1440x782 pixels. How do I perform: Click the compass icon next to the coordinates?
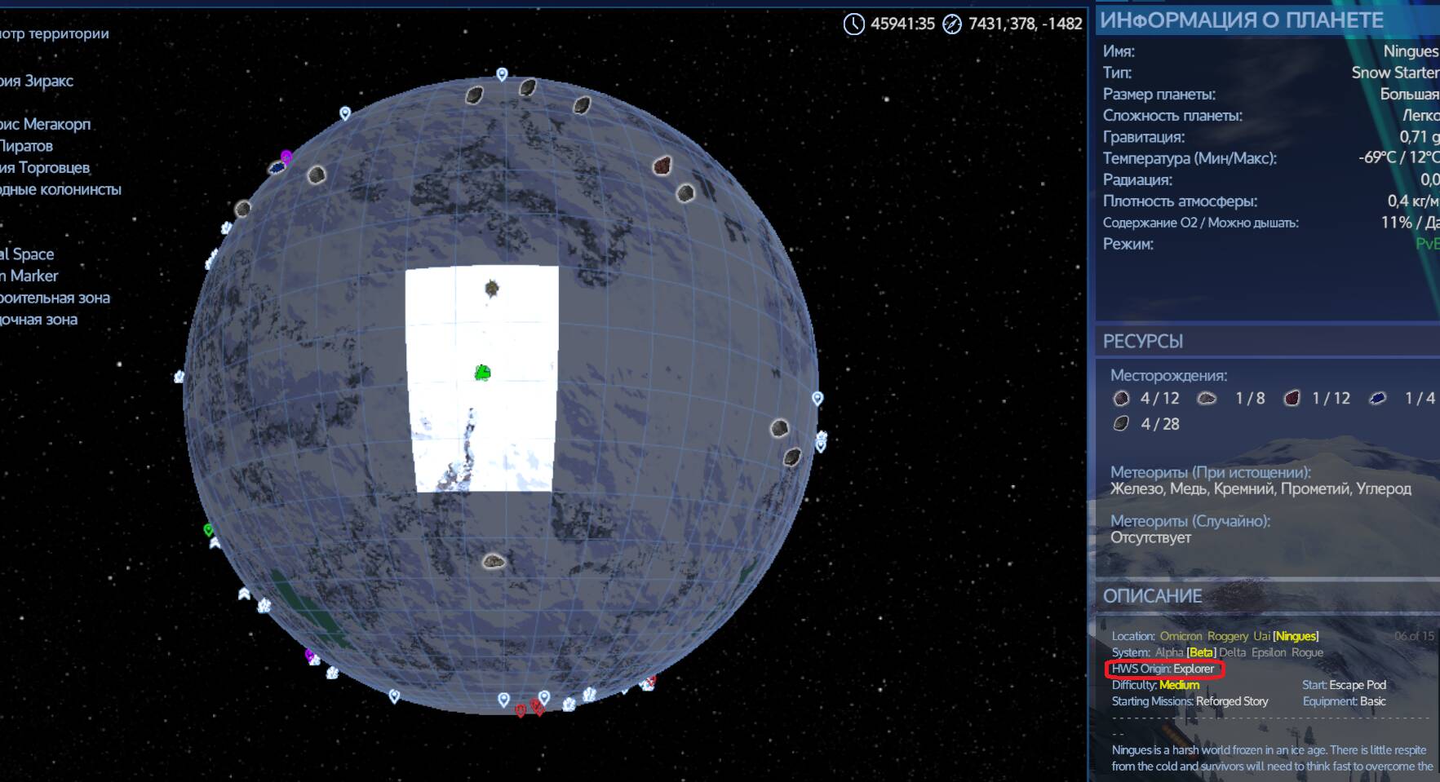point(951,24)
